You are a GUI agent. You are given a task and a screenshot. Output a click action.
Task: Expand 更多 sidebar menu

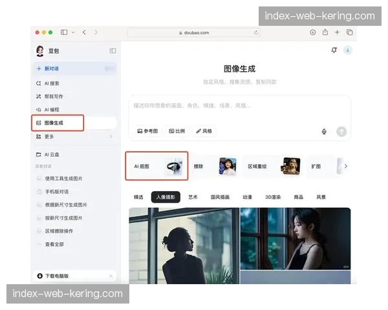[74, 136]
